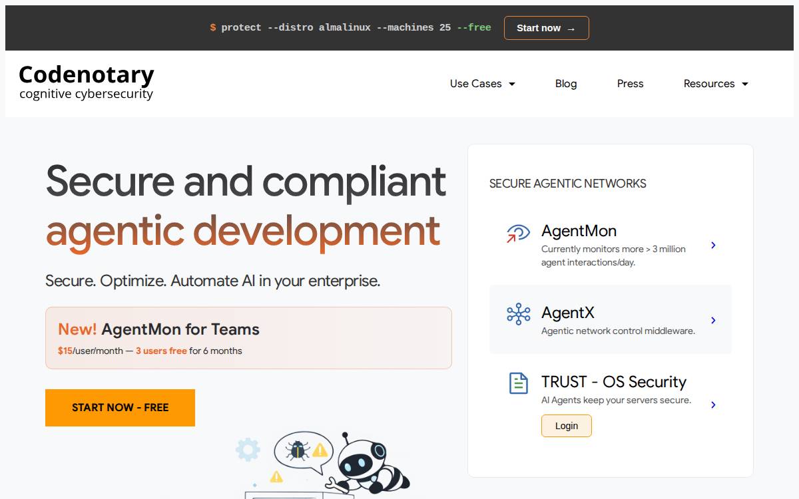Image resolution: width=799 pixels, height=499 pixels.
Task: Click the AgentMon eye icon
Action: 518,233
